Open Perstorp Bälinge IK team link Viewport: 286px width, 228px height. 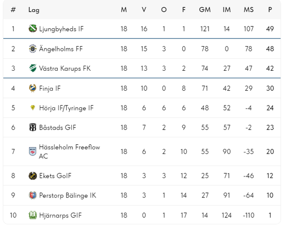point(67,195)
